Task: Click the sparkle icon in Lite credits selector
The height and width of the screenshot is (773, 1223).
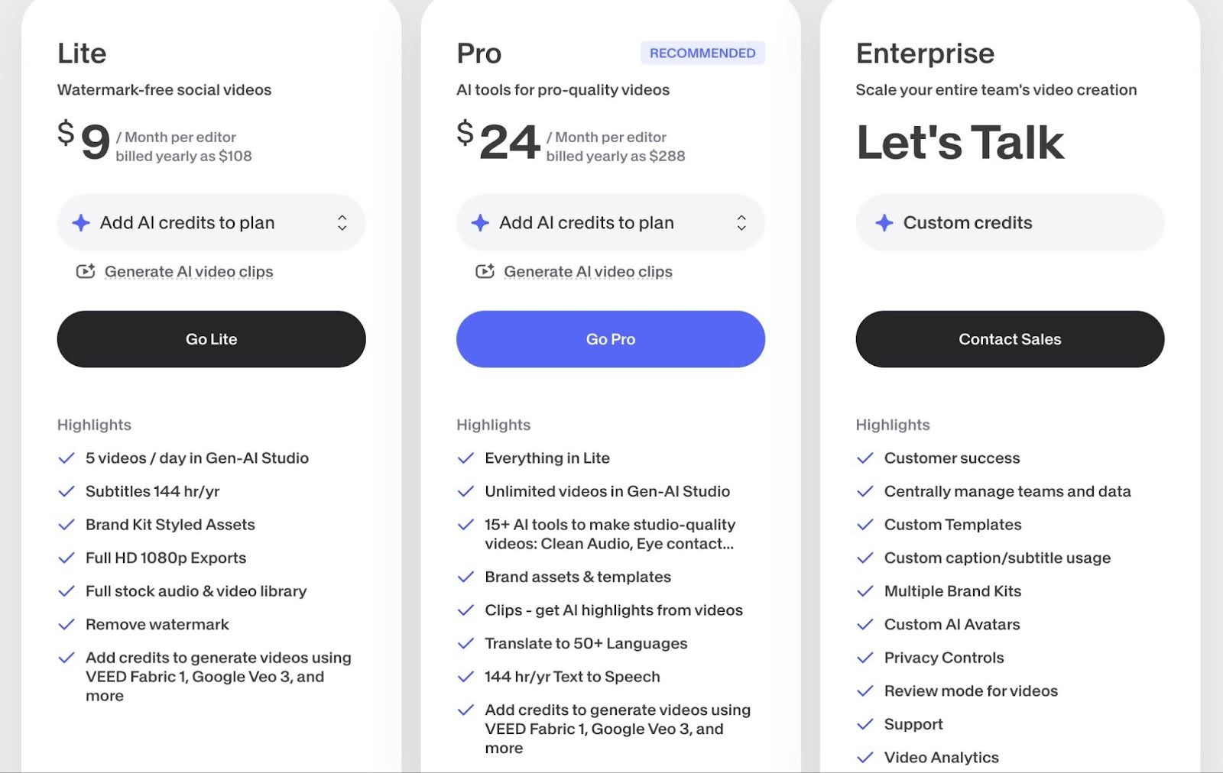Action: [81, 223]
